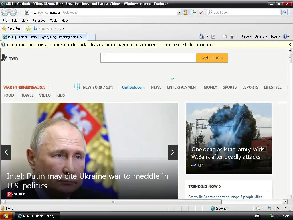Image resolution: width=293 pixels, height=220 pixels.
Task: Click the Add to Favorites Bar icon
Action: 29,28
